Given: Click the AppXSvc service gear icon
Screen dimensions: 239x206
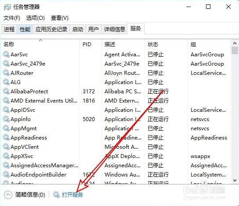Looking at the screenshot, I should 6,156.
